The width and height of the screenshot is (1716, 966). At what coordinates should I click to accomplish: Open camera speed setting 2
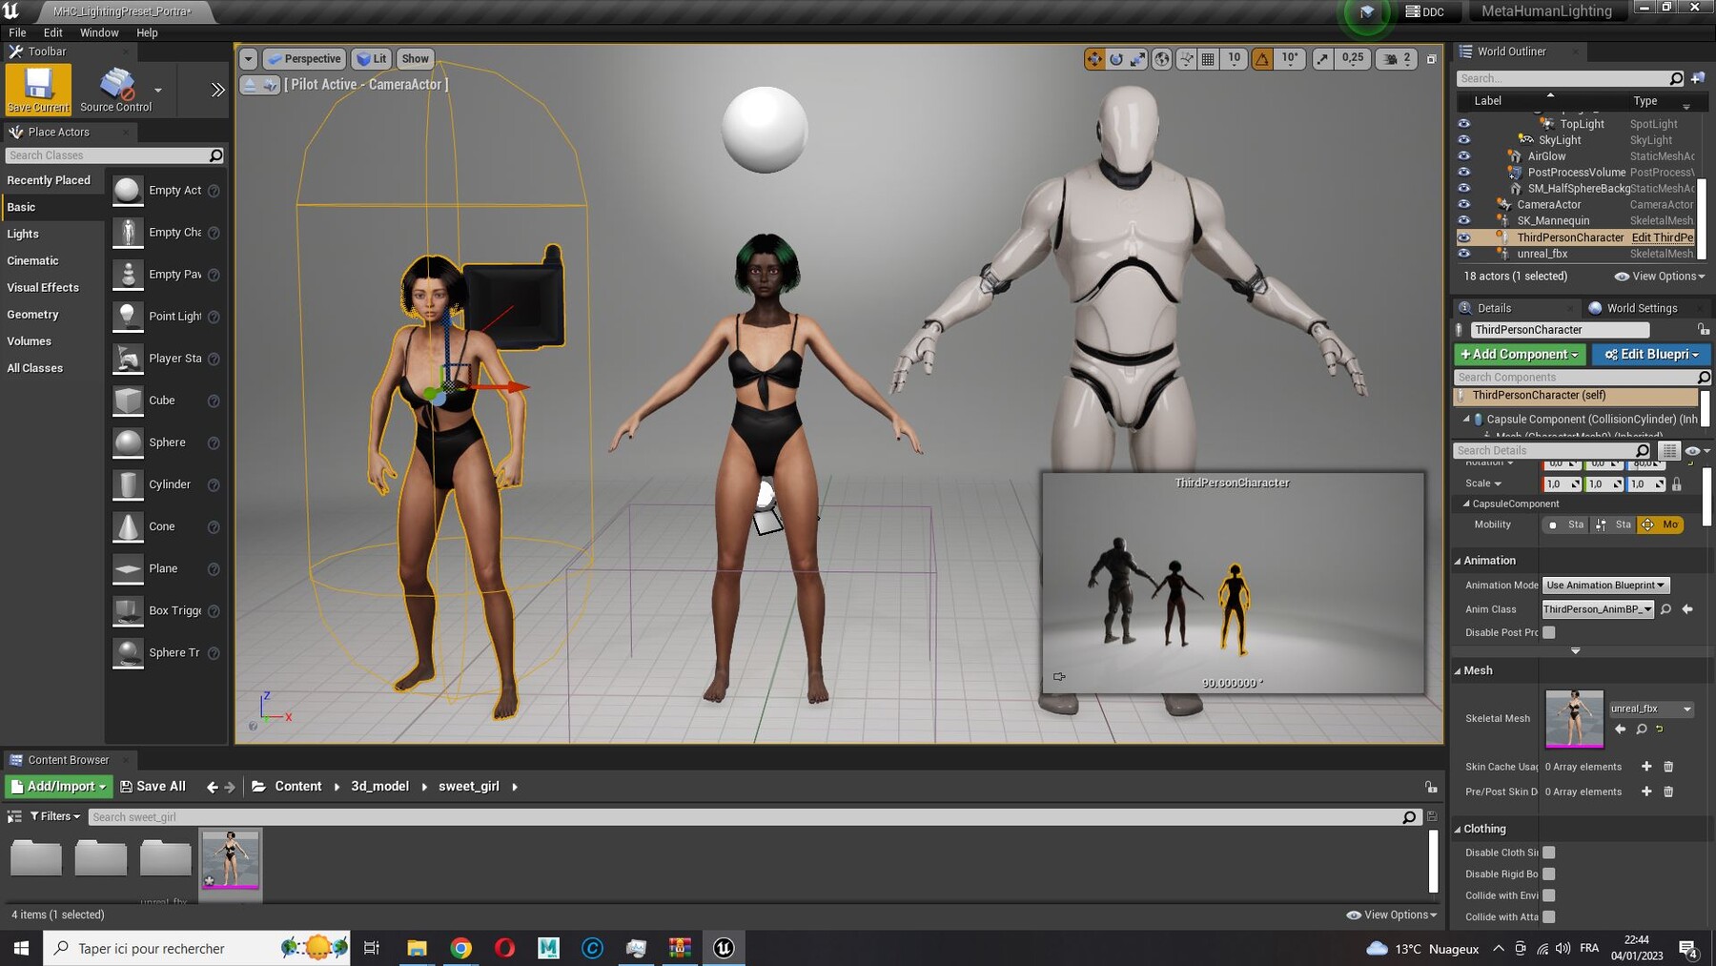click(1397, 59)
